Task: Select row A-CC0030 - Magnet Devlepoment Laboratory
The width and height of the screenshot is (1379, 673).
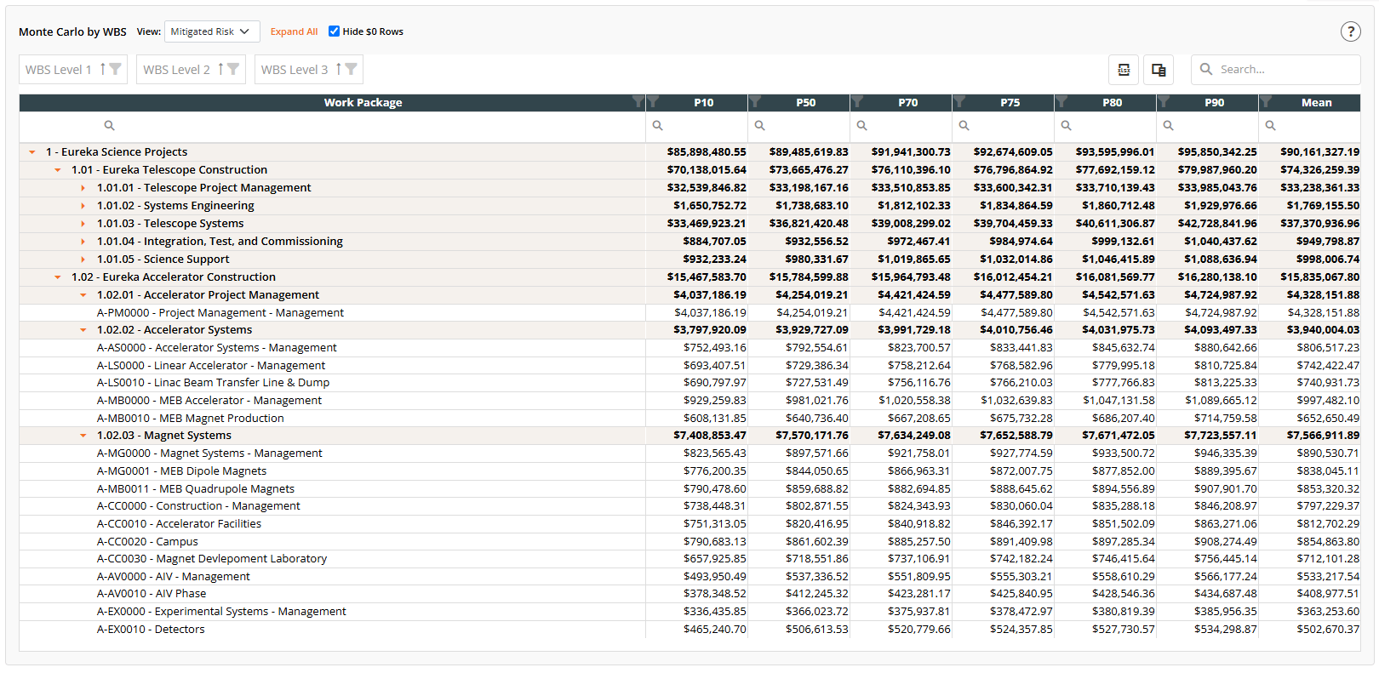Action: [x=689, y=559]
